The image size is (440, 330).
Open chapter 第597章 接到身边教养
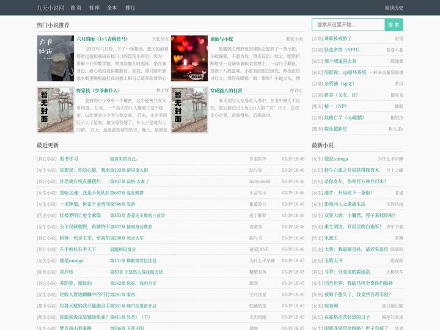click(x=131, y=227)
